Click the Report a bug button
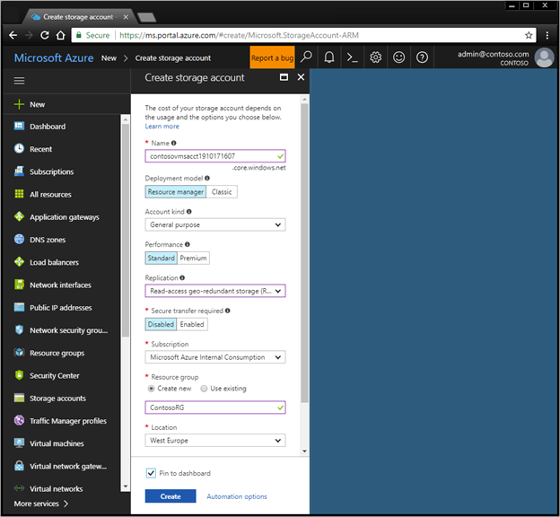This screenshot has width=560, height=517. pyautogui.click(x=272, y=57)
